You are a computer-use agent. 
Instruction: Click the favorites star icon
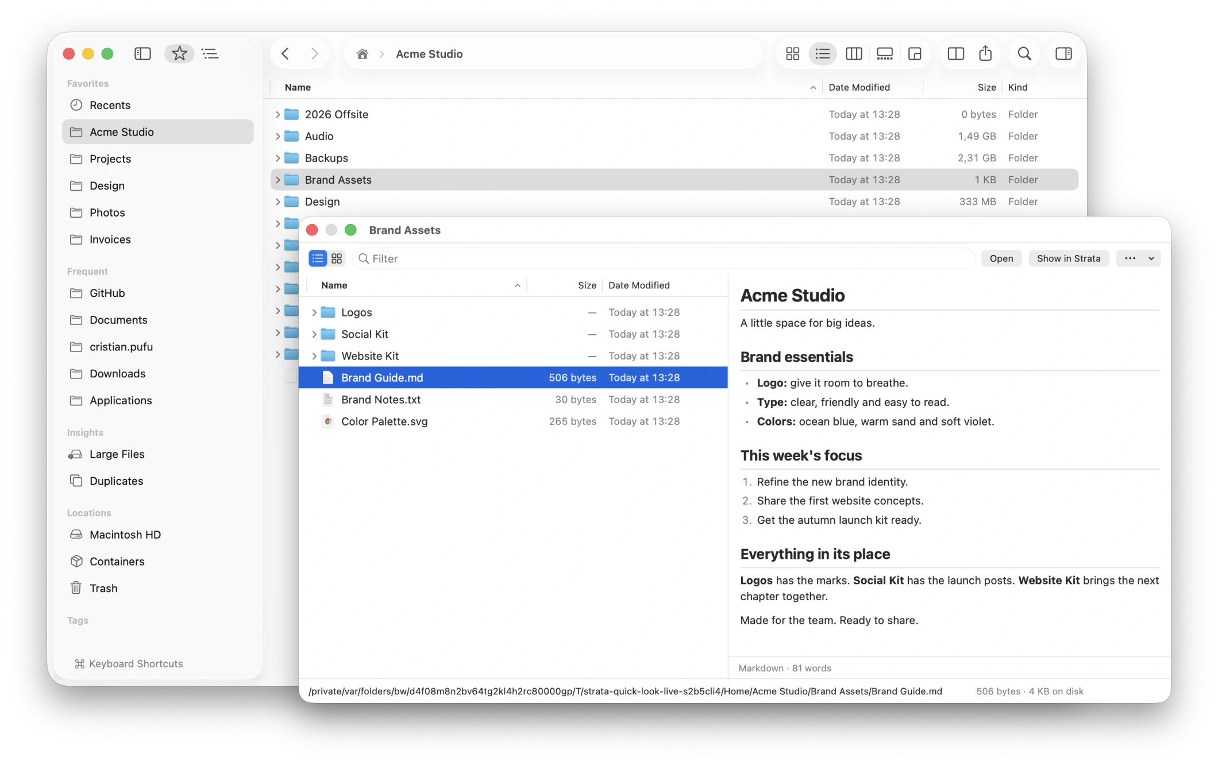(x=179, y=53)
